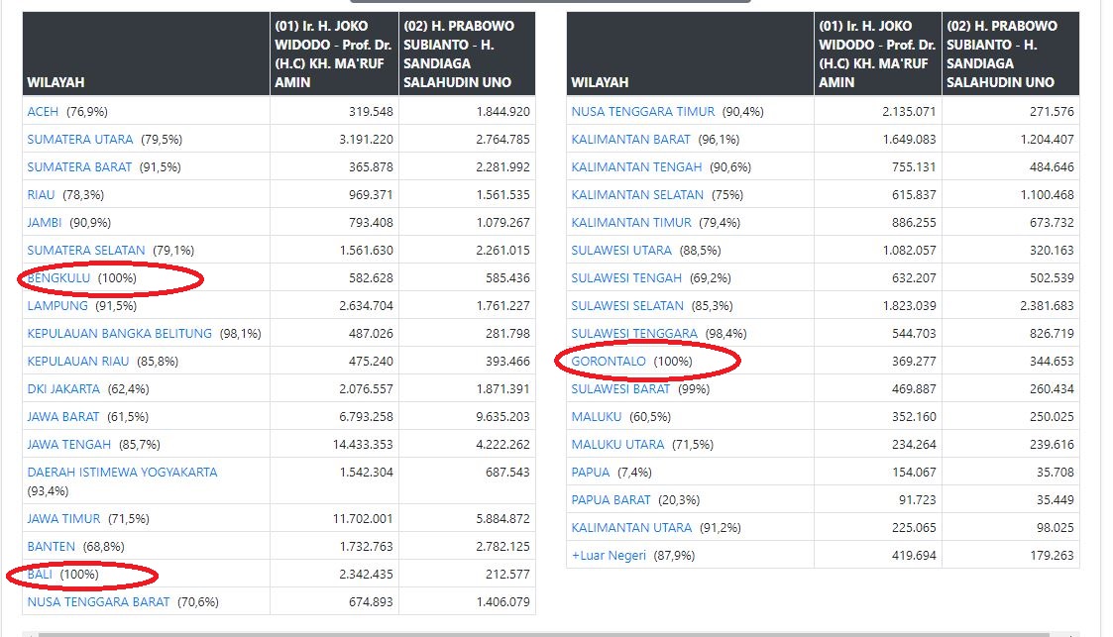Open the PAPUA BARAT link
The height and width of the screenshot is (637, 1113).
tap(611, 500)
